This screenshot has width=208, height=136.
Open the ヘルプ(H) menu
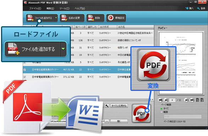pyautogui.click(x=80, y=9)
